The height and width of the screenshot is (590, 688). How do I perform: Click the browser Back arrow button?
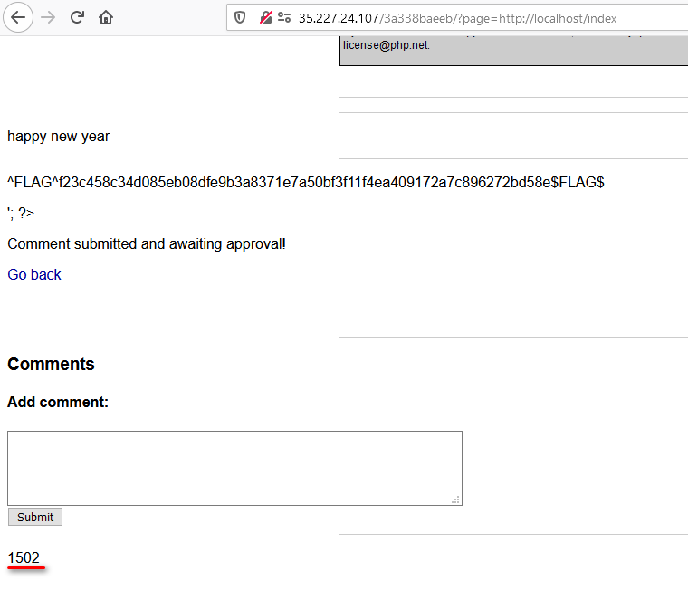tap(18, 17)
